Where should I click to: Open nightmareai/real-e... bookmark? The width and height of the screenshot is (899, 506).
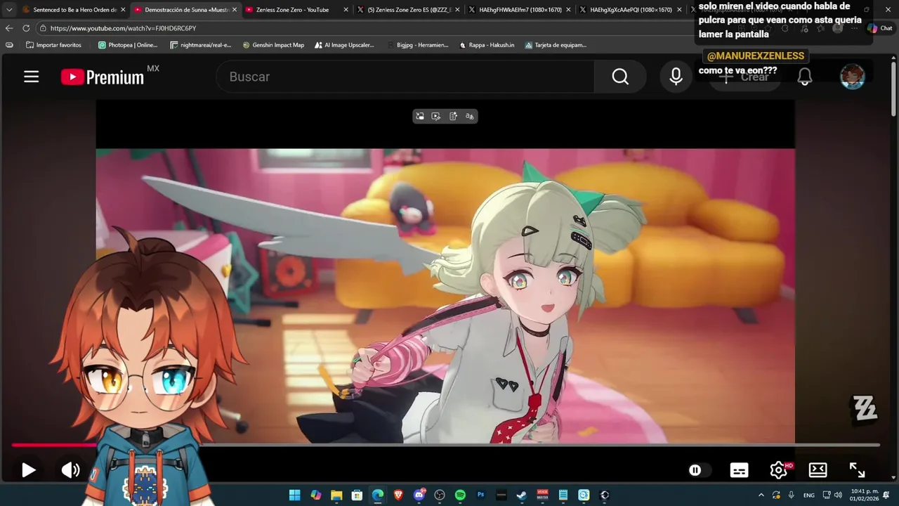tap(201, 45)
